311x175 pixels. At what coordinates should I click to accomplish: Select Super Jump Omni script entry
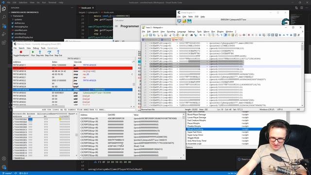(x=195, y=135)
